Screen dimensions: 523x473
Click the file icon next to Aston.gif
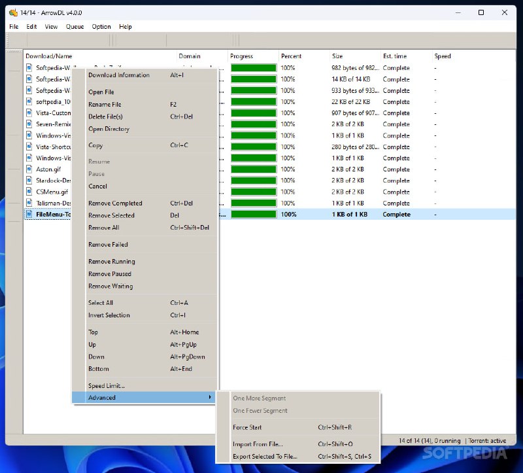pos(29,169)
